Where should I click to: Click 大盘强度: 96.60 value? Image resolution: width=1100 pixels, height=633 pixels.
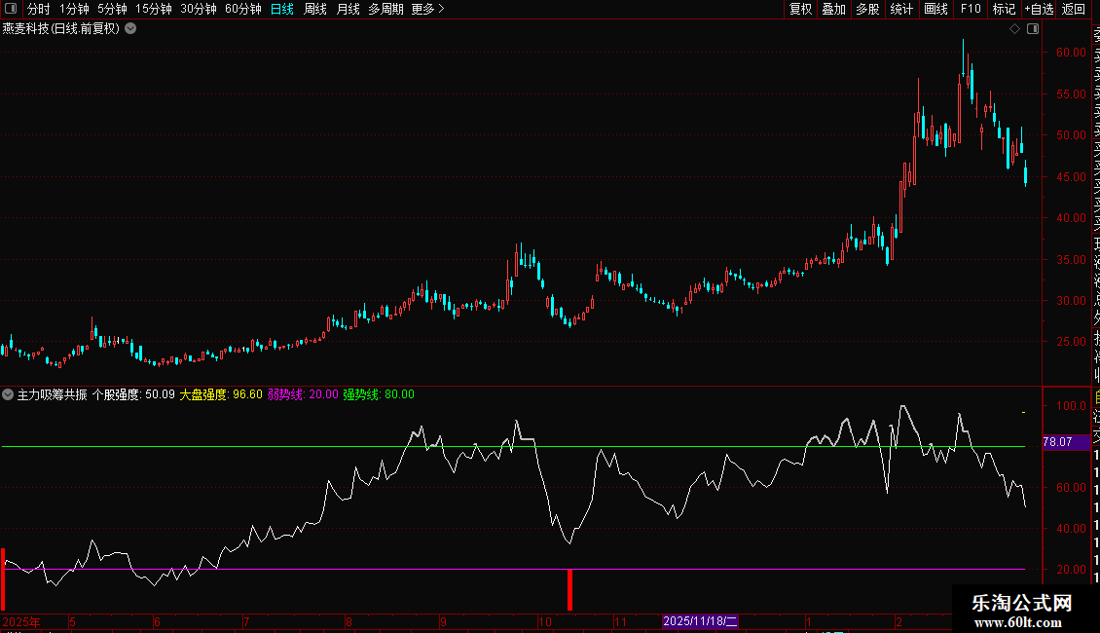click(221, 394)
